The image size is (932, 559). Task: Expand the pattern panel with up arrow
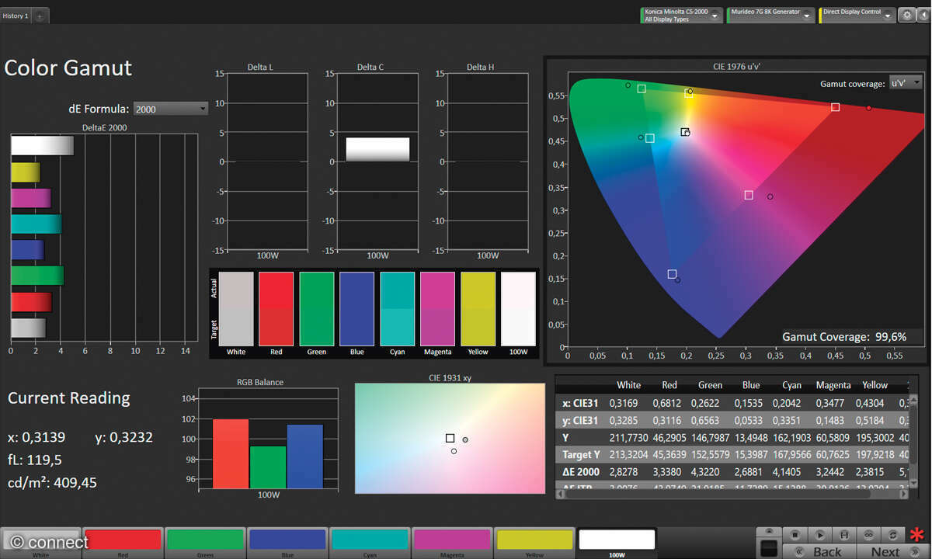769,532
